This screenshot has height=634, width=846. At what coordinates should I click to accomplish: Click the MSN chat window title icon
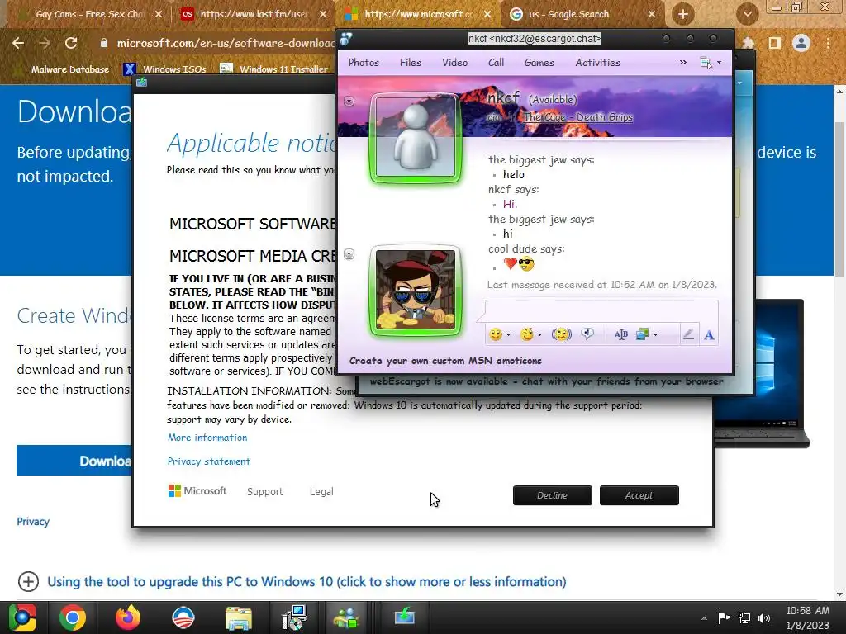(x=346, y=39)
